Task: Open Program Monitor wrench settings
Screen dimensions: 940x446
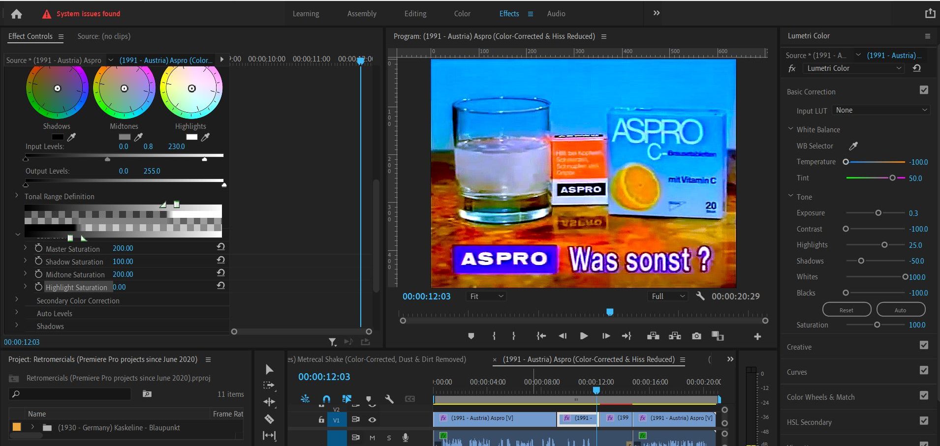Action: point(700,296)
